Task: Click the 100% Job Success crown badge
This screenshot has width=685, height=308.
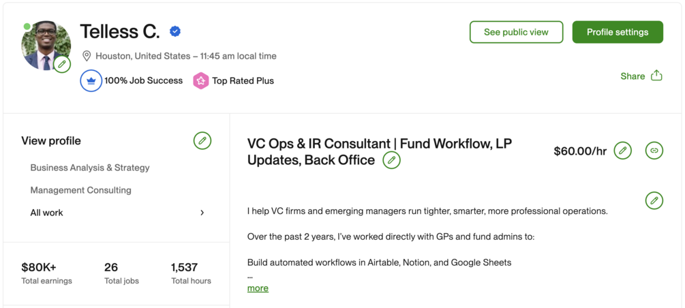Action: 91,80
